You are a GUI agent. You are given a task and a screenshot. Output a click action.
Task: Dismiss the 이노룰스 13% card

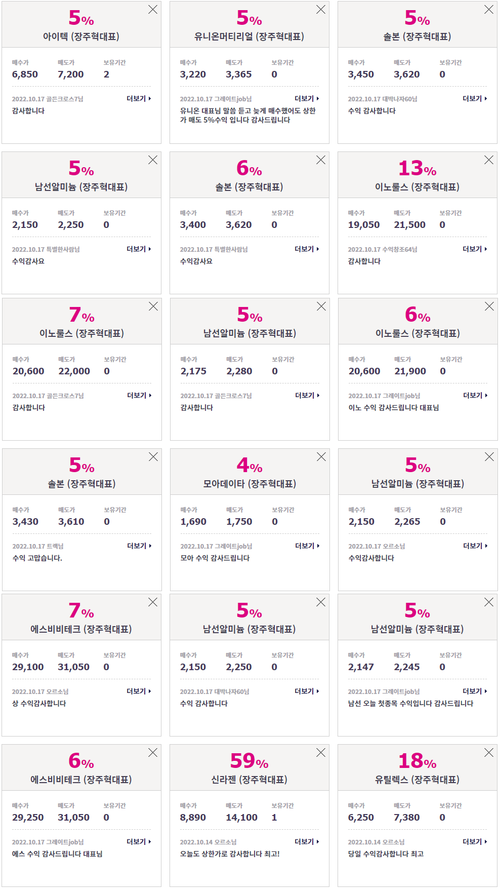489,160
